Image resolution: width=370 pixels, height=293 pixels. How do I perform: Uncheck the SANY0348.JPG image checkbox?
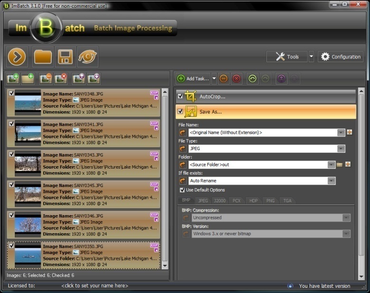pyautogui.click(x=11, y=94)
